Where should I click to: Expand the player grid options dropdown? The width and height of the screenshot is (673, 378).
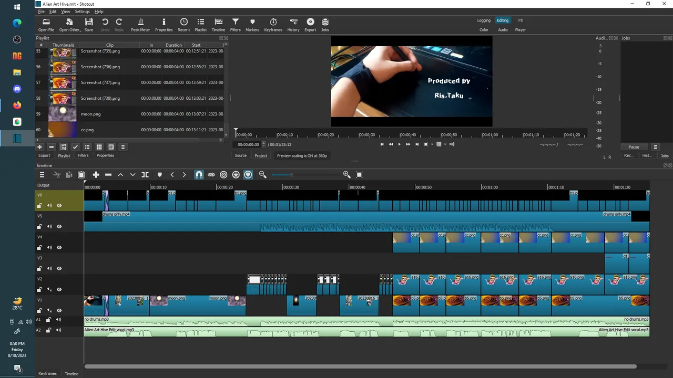(445, 144)
